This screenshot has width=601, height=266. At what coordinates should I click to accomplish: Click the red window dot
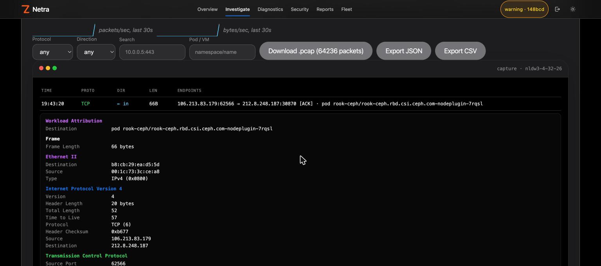[x=41, y=68]
